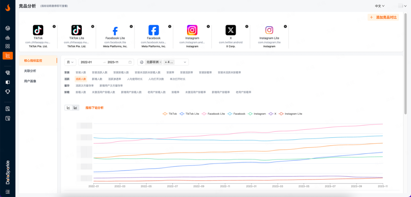
Task: Click the trophy icon in sidebar
Action: [8, 91]
